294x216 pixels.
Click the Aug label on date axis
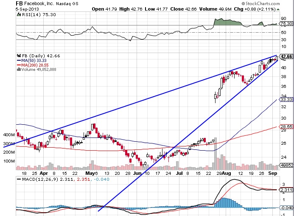click(226, 173)
